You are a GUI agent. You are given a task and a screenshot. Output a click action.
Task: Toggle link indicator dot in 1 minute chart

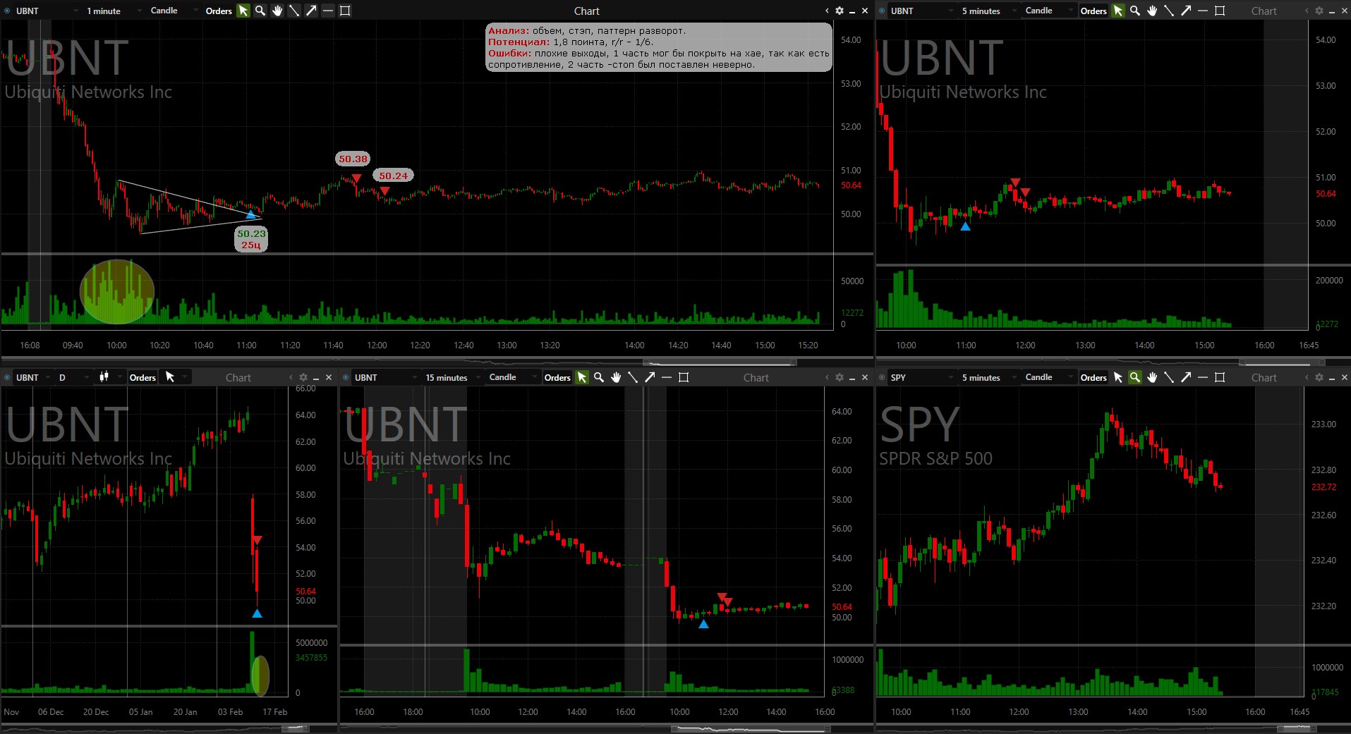pyautogui.click(x=8, y=11)
